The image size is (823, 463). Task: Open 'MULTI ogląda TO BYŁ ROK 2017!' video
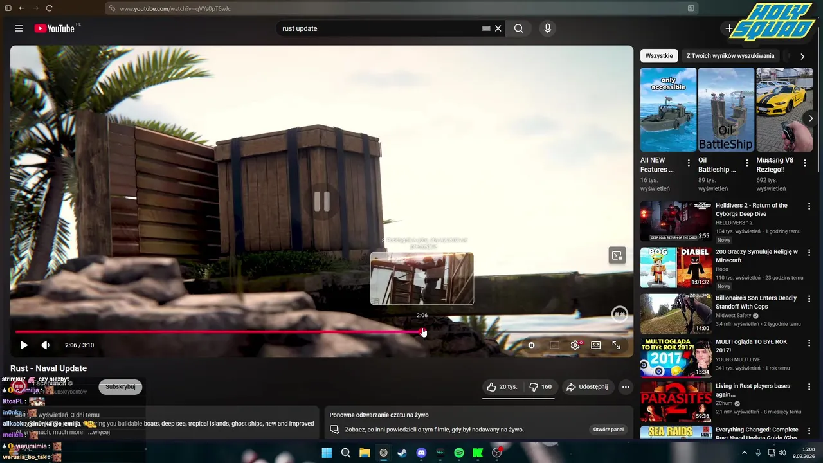[x=751, y=346]
